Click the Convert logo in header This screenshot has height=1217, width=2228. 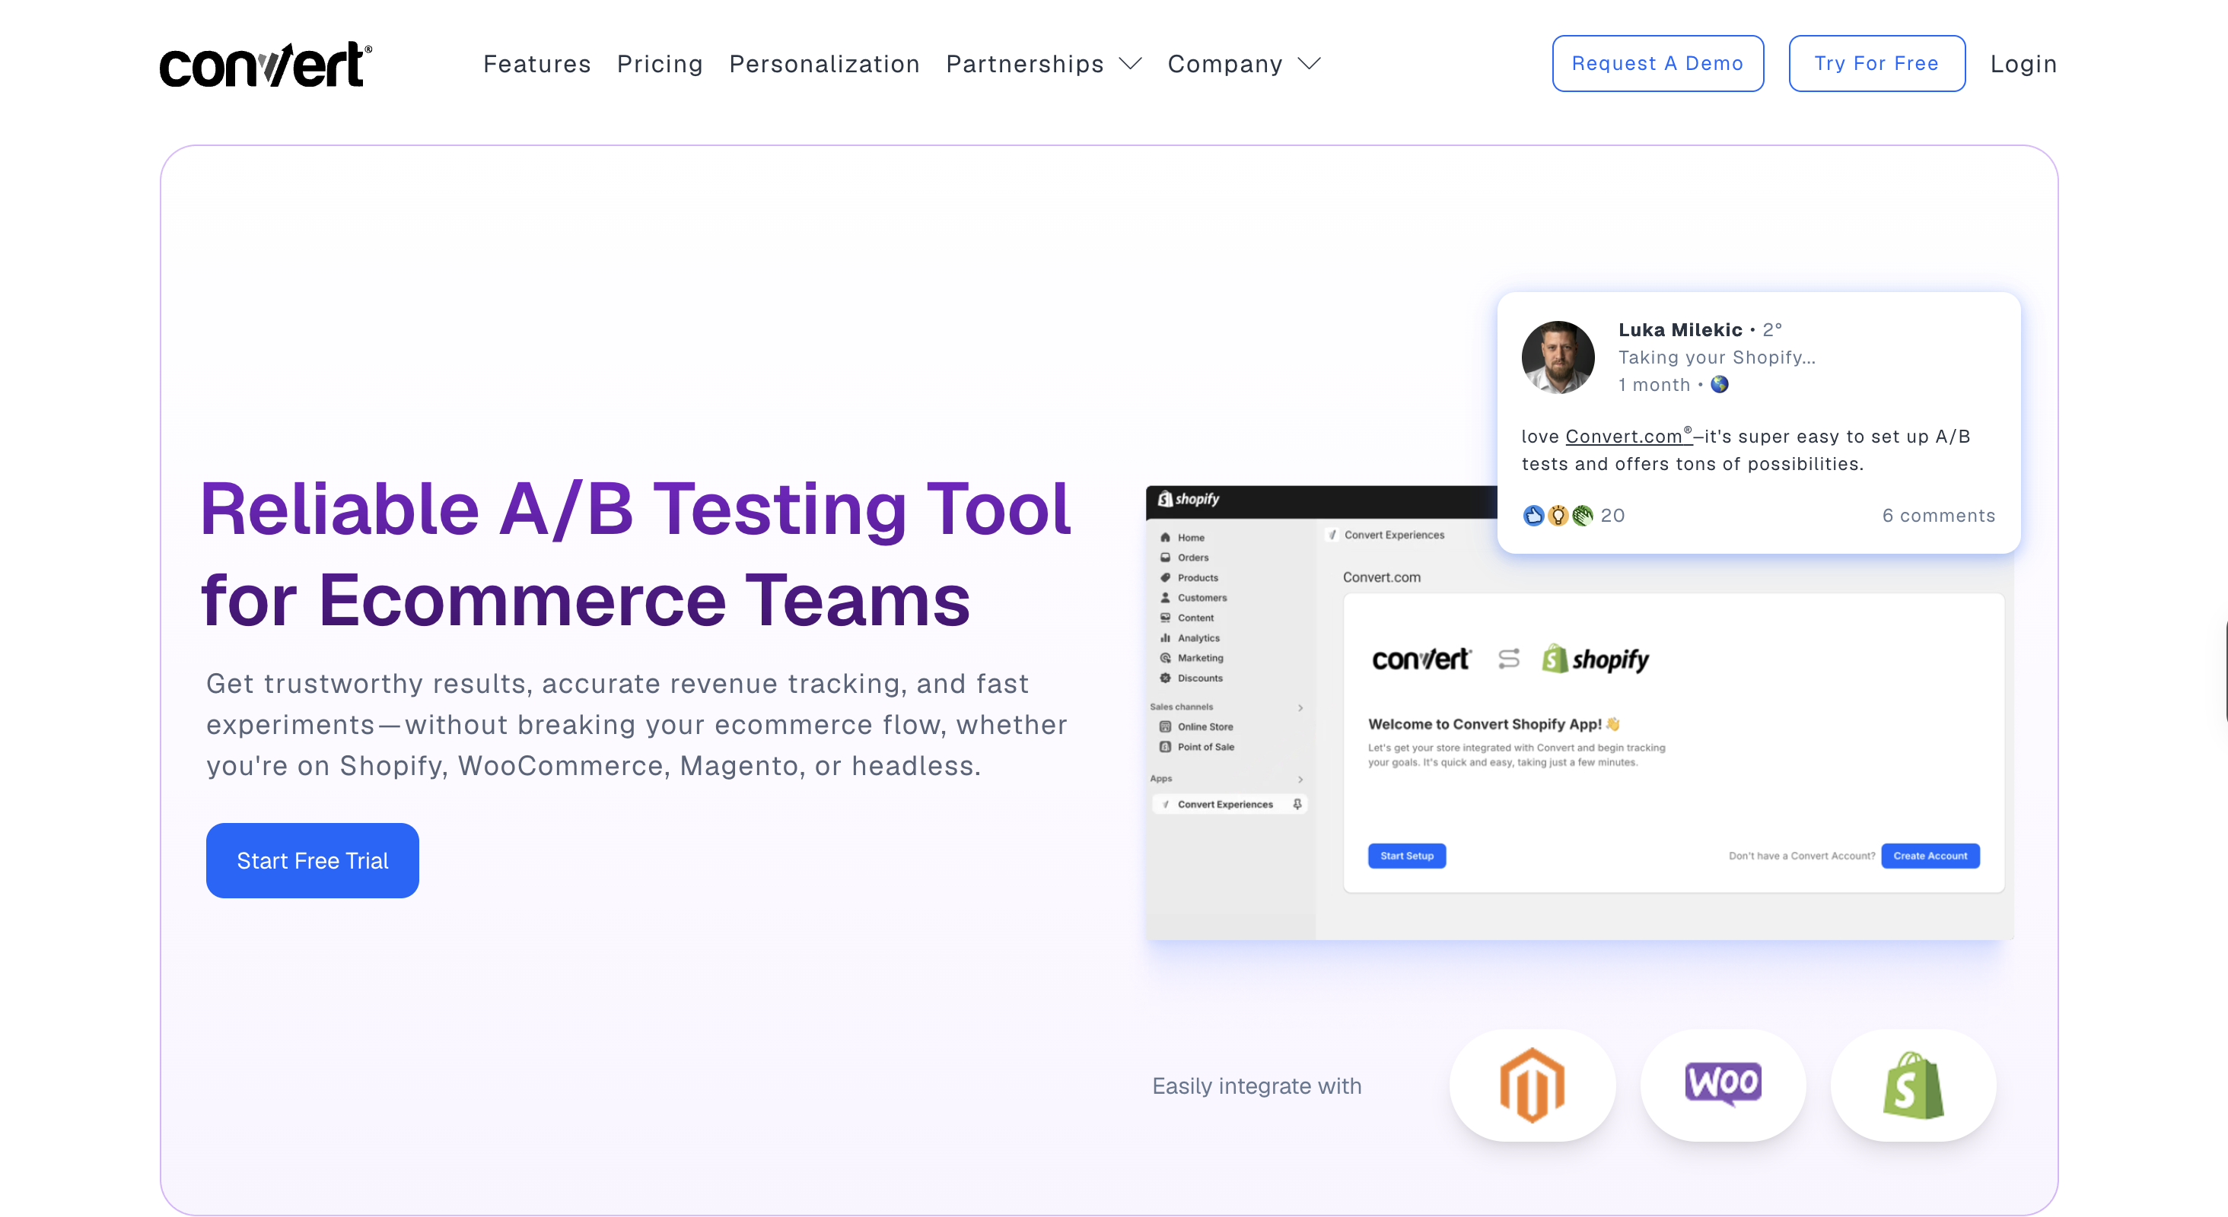(266, 64)
